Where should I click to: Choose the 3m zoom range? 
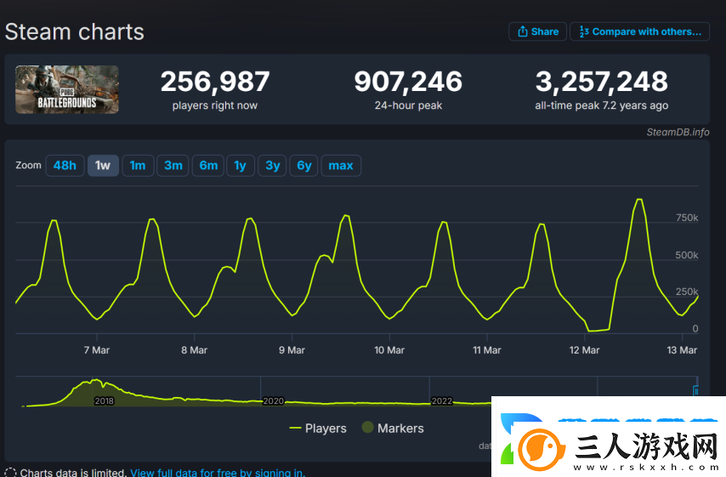173,165
